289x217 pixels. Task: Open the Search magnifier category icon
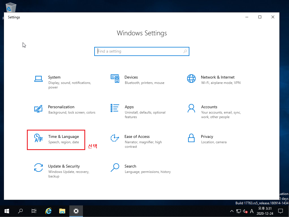tap(115, 168)
